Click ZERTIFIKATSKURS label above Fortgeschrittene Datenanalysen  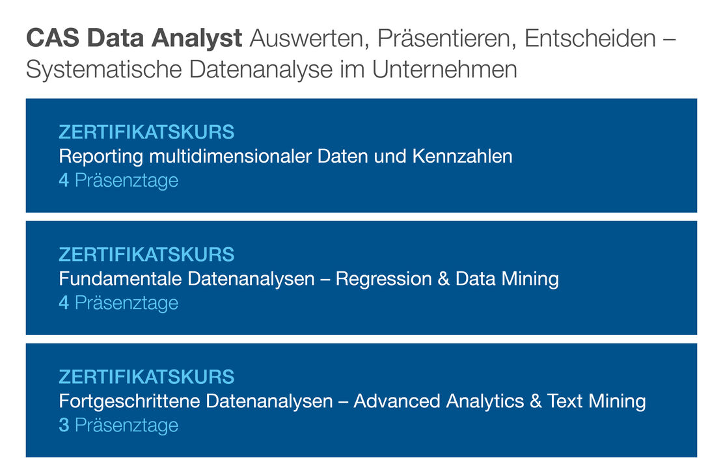[x=146, y=377]
